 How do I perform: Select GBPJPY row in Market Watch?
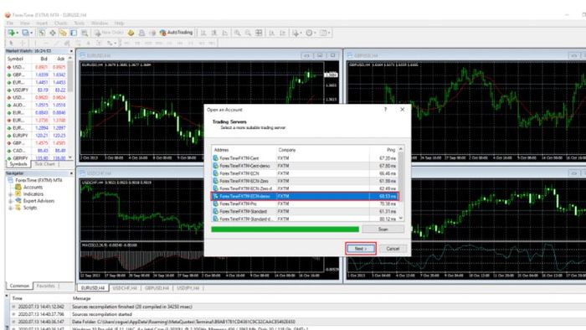click(37, 158)
